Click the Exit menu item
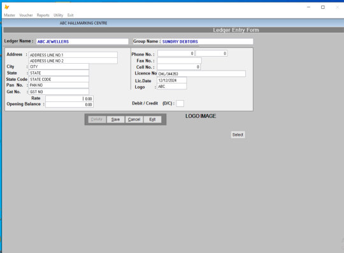This screenshot has height=253, width=344. coord(71,15)
